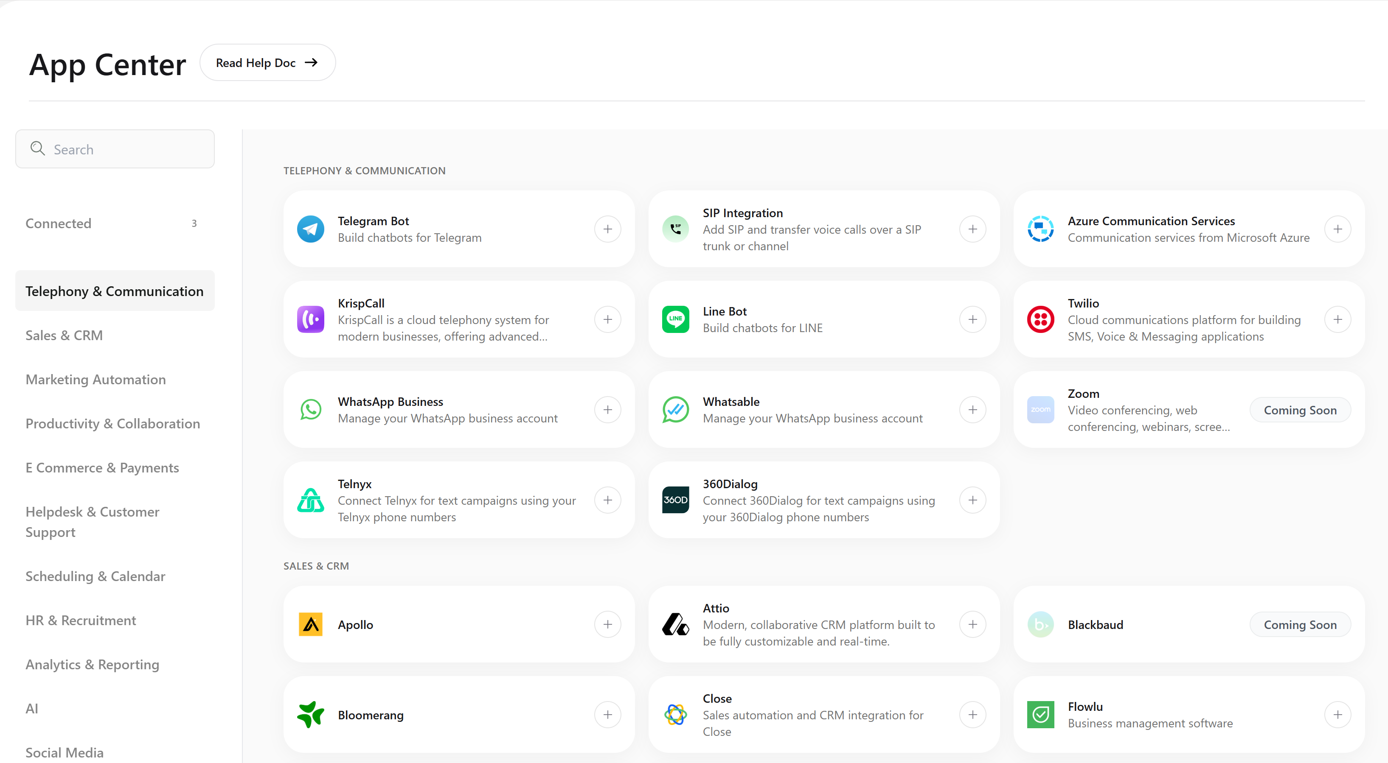Screen dimensions: 1388x763
Task: Click the Telnyx logo icon
Action: pyautogui.click(x=310, y=500)
